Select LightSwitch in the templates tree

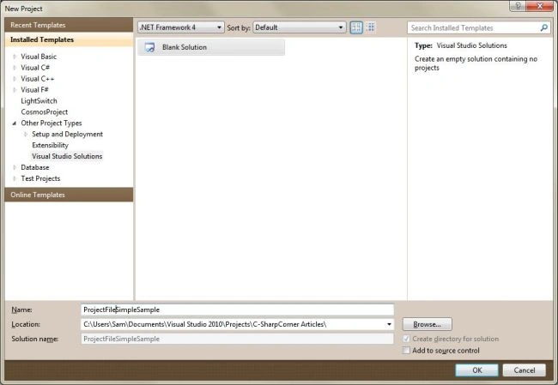coord(39,101)
